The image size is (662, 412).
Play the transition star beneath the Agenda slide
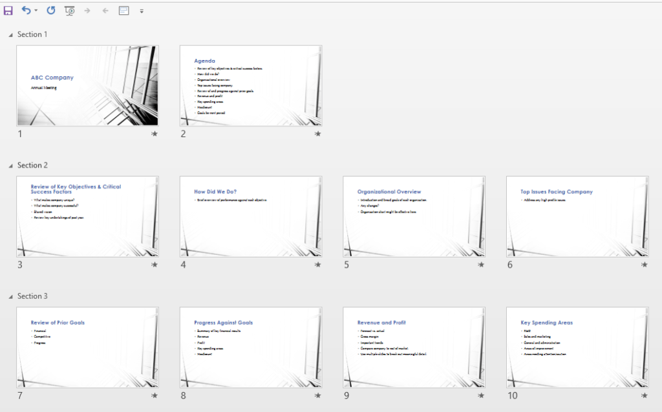318,134
